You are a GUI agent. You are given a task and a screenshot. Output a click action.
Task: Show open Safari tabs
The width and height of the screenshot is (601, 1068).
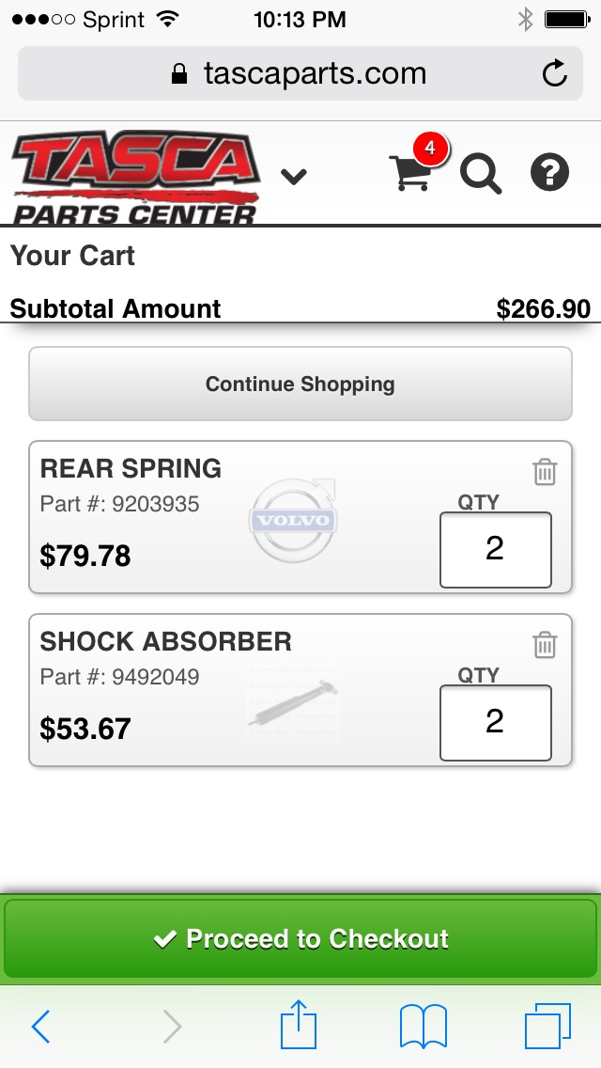[547, 1026]
